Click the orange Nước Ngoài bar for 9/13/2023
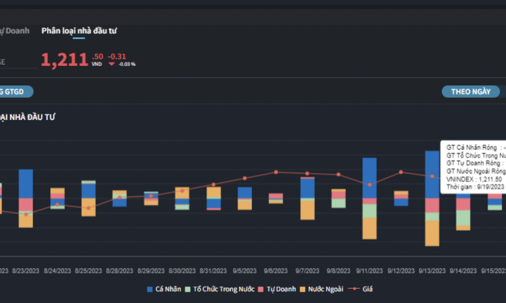 click(x=432, y=233)
